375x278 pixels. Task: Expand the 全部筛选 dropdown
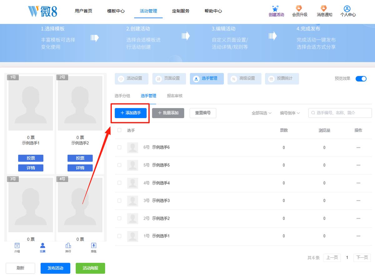click(262, 113)
